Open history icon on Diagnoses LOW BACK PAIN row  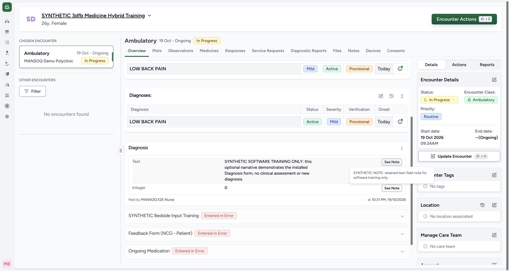400,122
